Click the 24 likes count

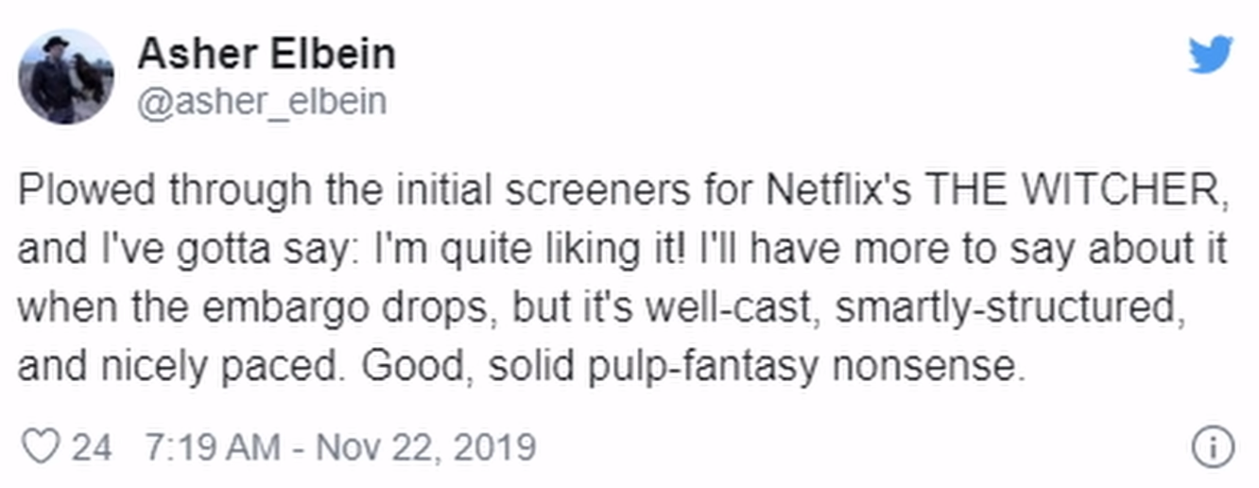[x=92, y=446]
